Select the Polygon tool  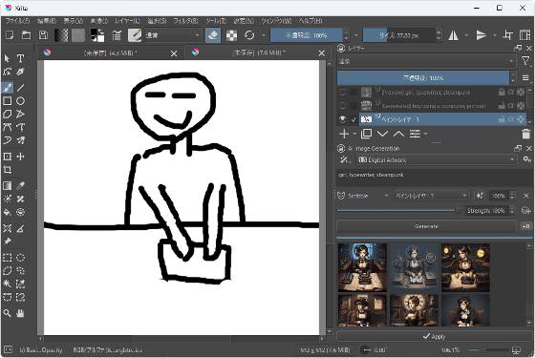click(8, 114)
